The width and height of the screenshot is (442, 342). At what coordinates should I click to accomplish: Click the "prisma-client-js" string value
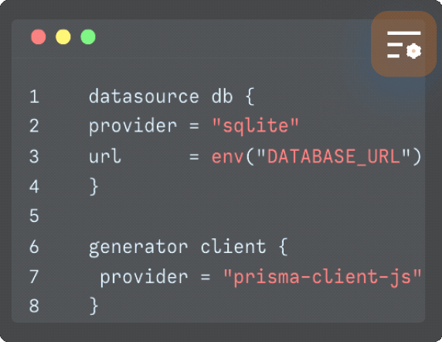[322, 277]
